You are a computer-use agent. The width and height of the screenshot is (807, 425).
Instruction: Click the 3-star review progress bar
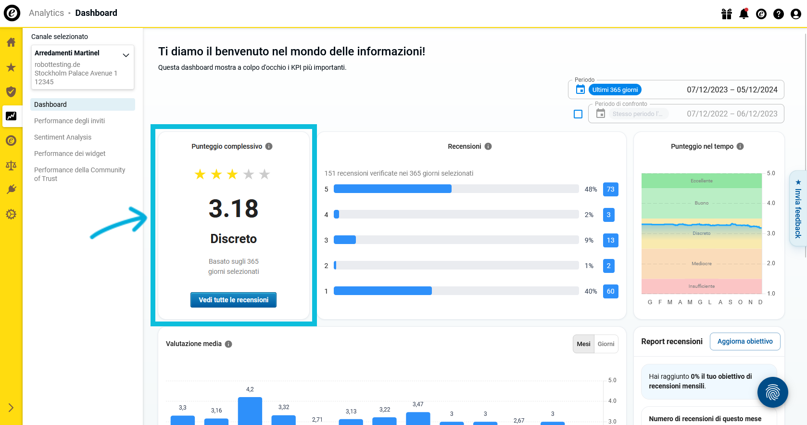[456, 240]
